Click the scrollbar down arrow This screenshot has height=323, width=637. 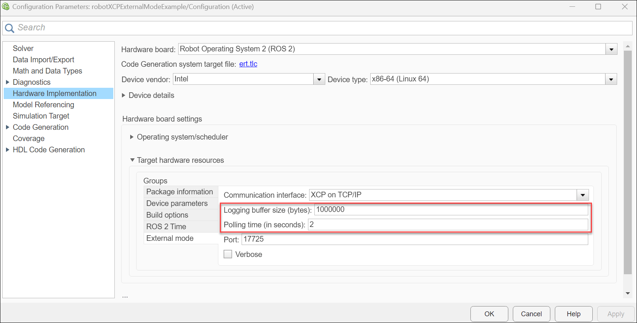point(628,293)
